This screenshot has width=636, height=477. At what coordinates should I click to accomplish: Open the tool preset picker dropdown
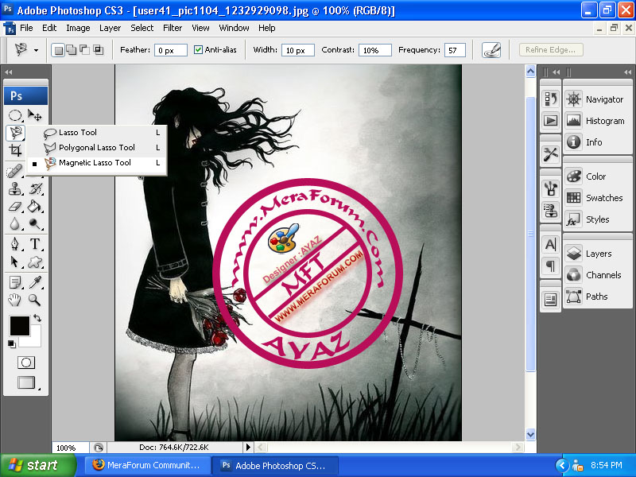[x=36, y=51]
